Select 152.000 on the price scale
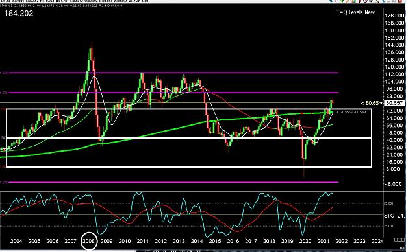This screenshot has height=252, width=406. (x=394, y=38)
